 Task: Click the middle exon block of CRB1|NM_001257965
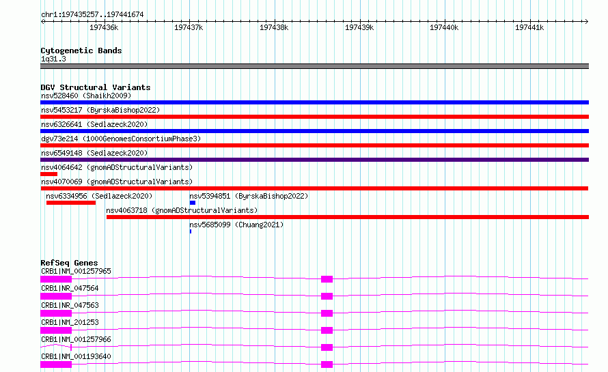pos(327,279)
